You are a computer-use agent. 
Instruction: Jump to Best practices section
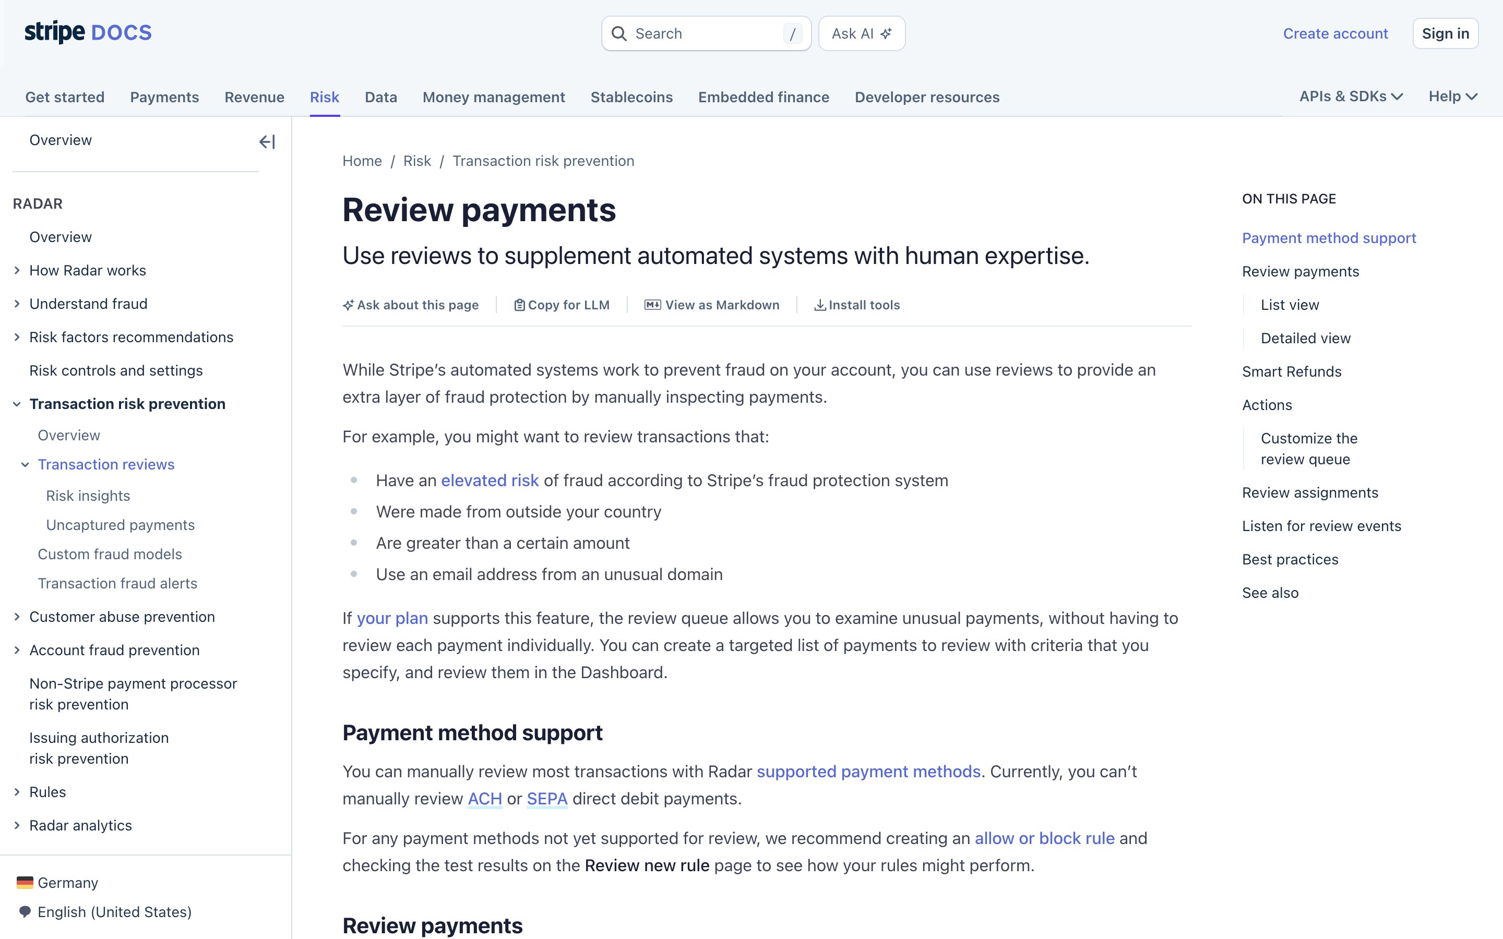tap(1290, 560)
